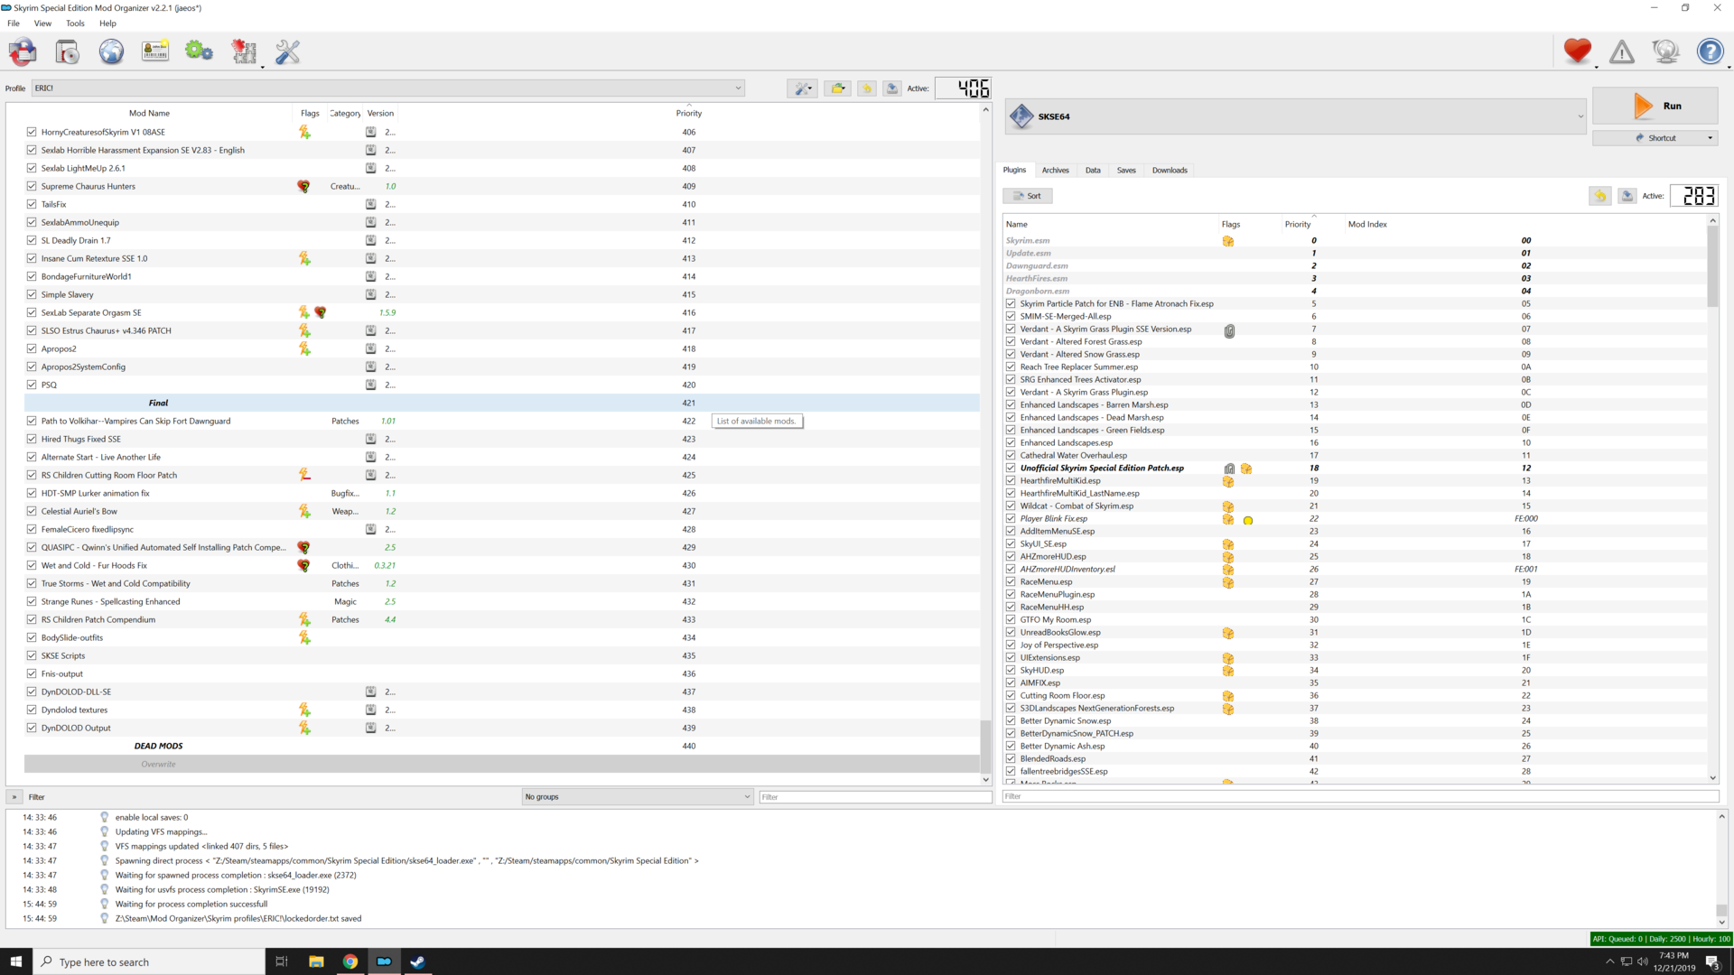Disable Alternate Start - Live Another Life mod
This screenshot has height=975, width=1734.
32,457
